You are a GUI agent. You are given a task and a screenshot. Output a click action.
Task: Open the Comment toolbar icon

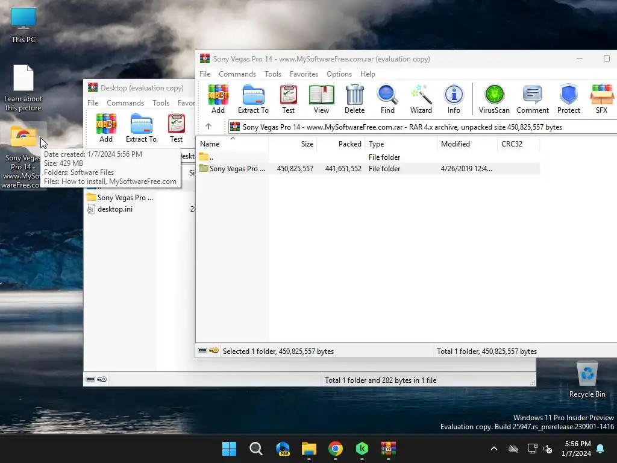coord(533,99)
